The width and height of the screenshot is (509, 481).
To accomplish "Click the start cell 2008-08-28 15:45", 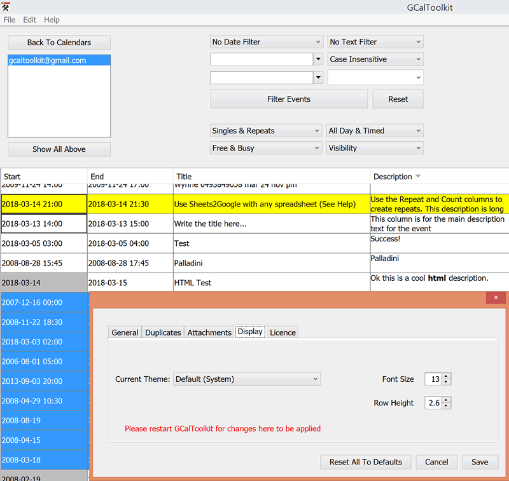I will click(x=44, y=263).
